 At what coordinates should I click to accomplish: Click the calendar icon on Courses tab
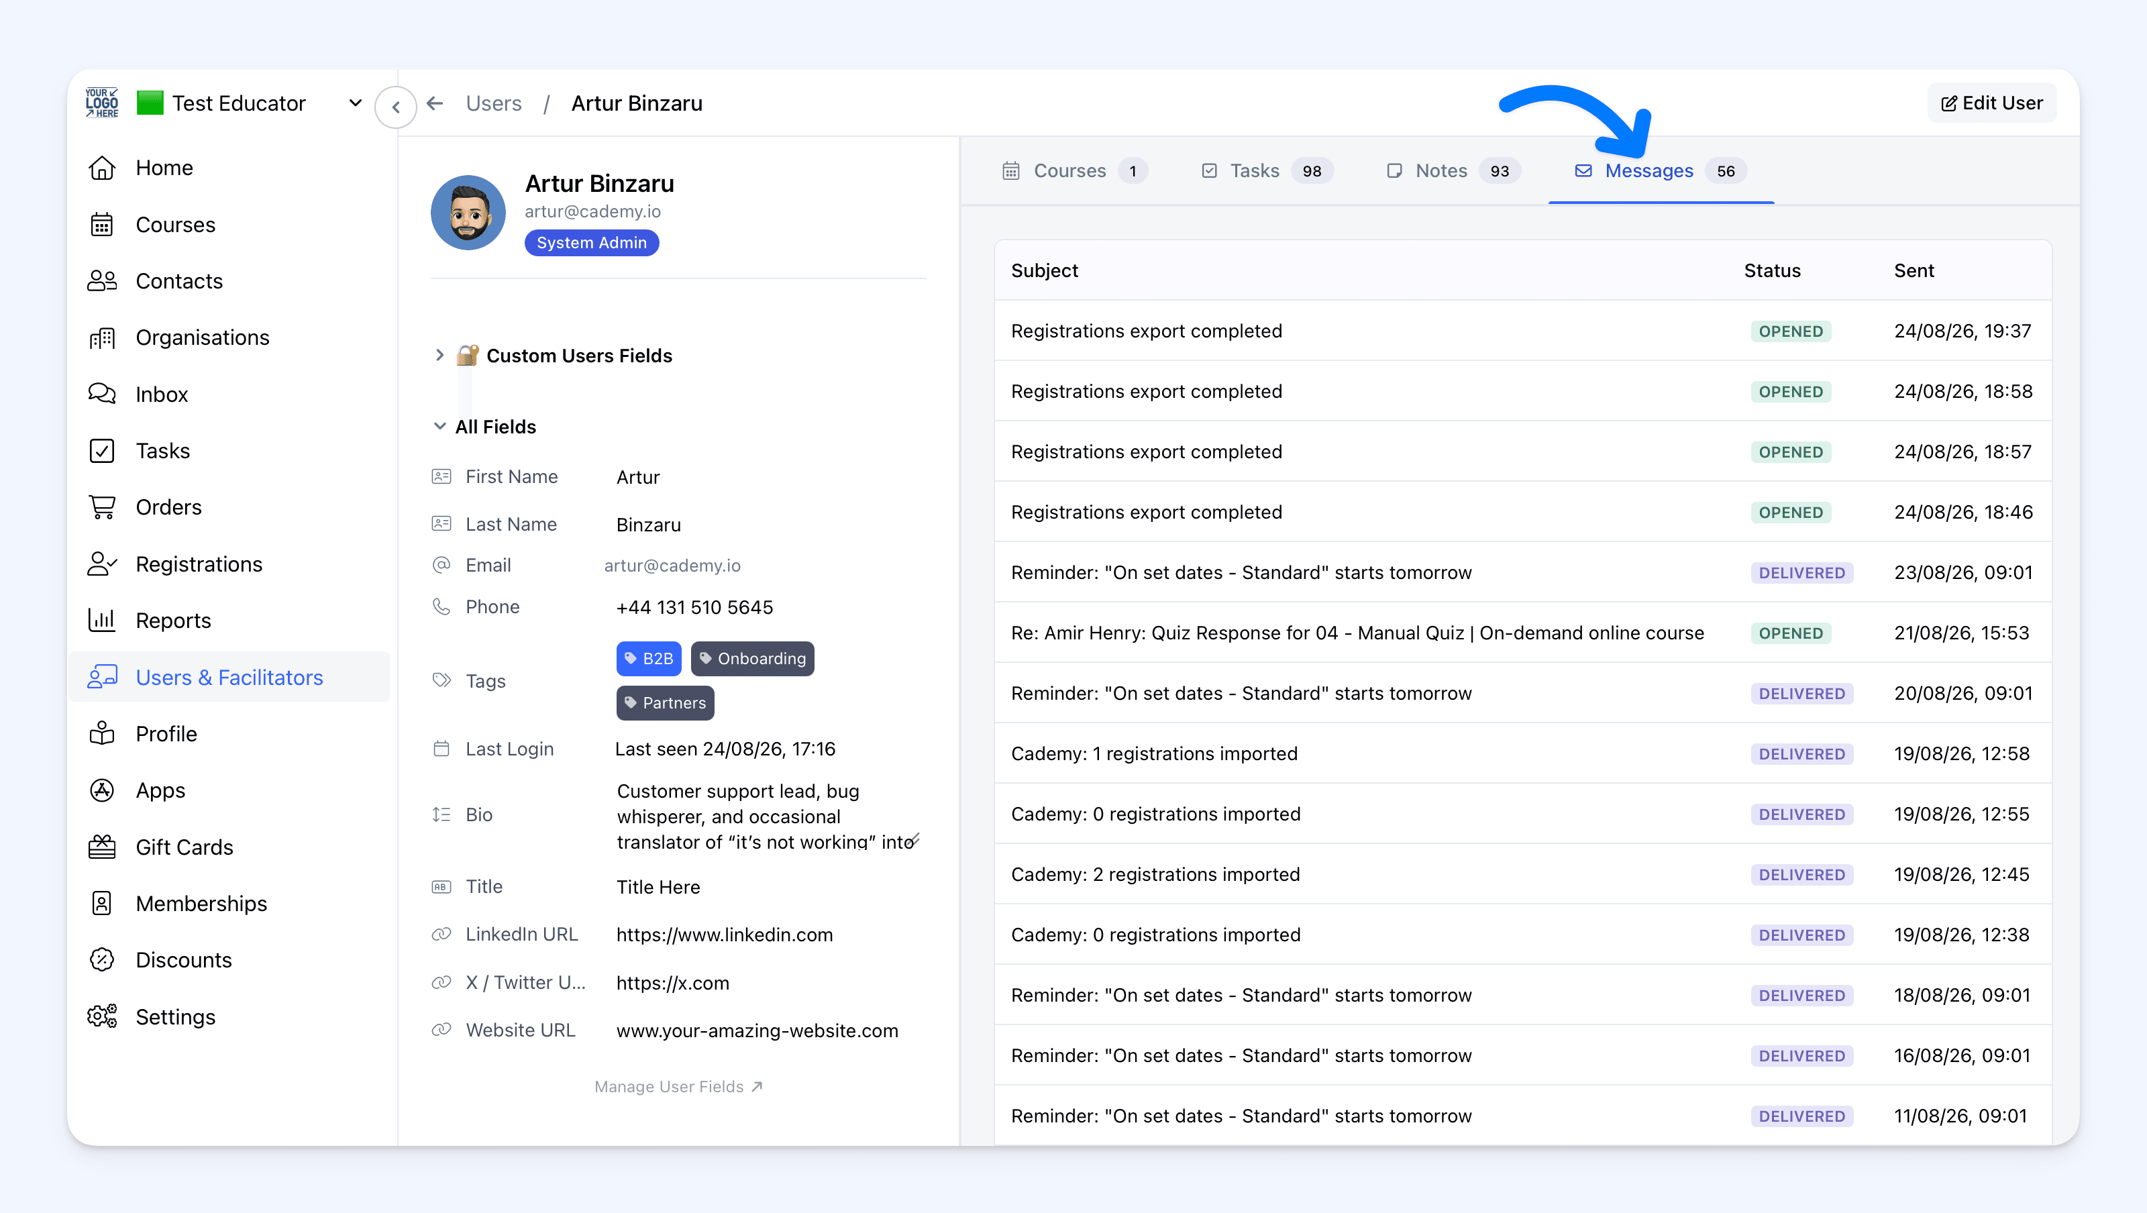click(x=1011, y=171)
